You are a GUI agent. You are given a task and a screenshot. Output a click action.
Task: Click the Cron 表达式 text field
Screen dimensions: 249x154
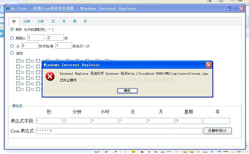(119, 131)
